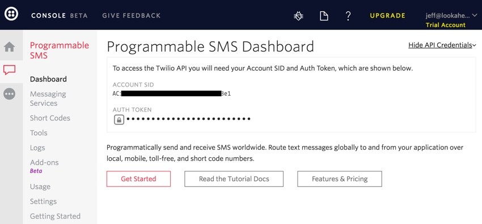
Task: Open the help question mark icon
Action: 348,16
